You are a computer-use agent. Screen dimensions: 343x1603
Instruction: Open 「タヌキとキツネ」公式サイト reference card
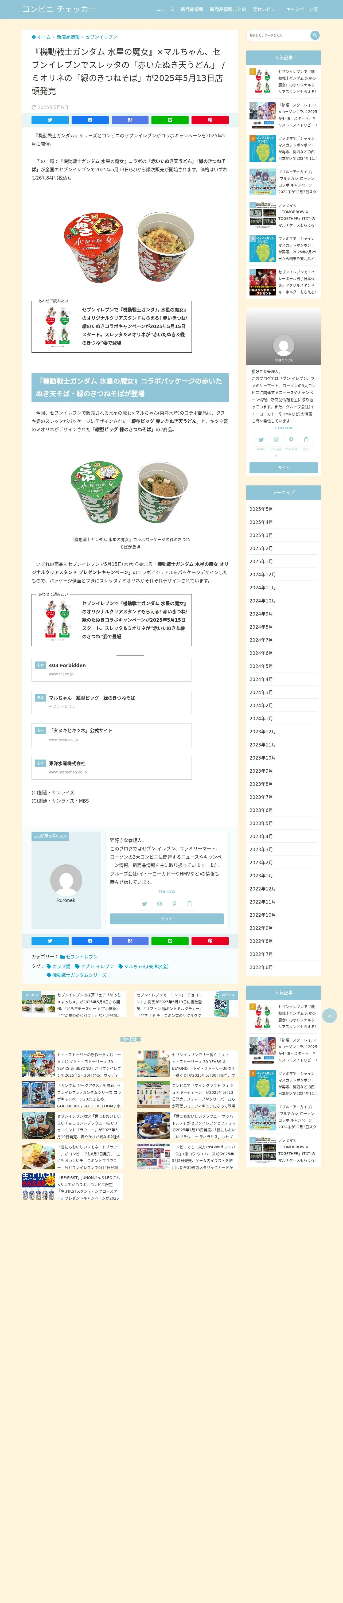coord(111,735)
